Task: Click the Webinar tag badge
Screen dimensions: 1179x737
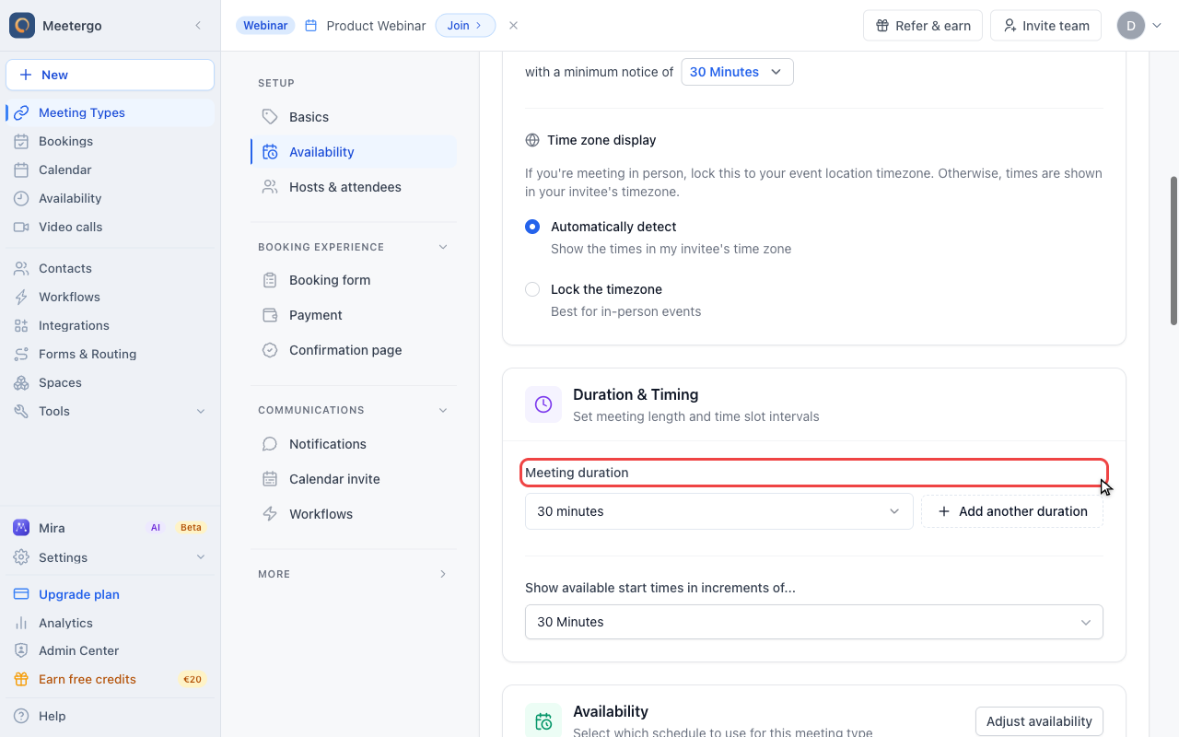Action: (265, 26)
